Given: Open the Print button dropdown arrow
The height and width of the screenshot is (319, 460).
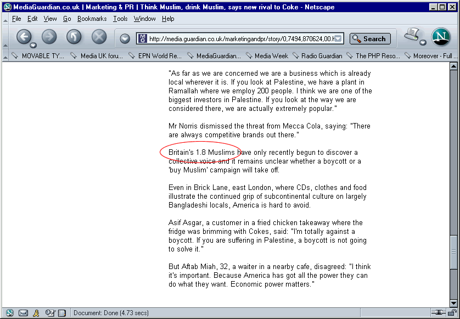Looking at the screenshot, I should coord(423,43).
